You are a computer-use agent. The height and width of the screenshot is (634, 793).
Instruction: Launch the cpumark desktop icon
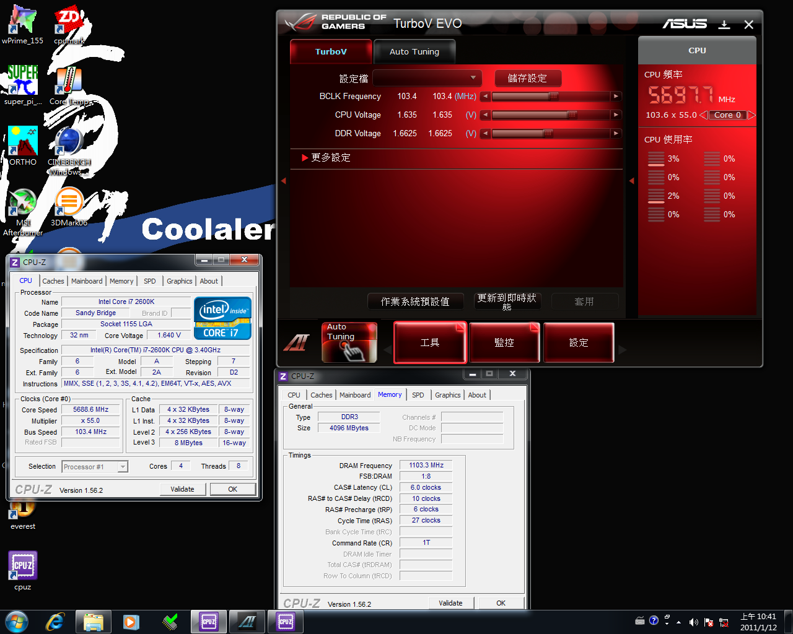tap(69, 25)
